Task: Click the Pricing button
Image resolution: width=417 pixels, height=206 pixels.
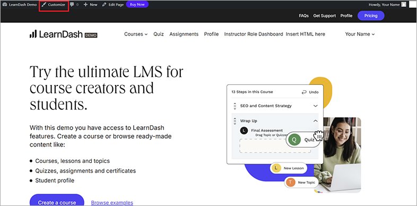Action: 371,16
